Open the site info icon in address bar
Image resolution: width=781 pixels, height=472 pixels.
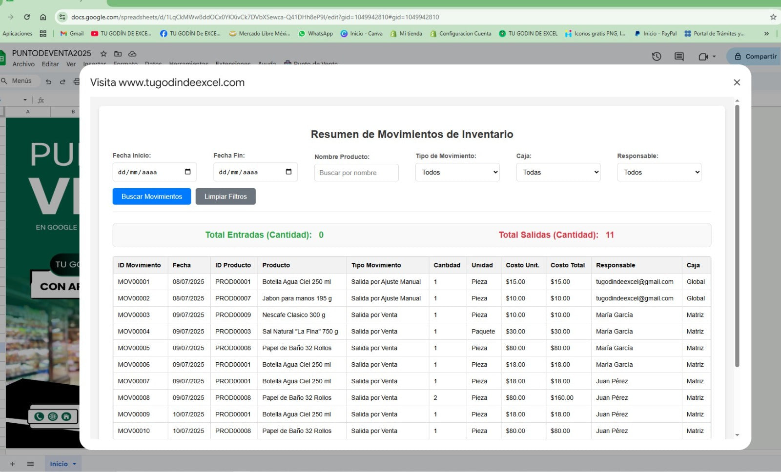[x=62, y=17]
